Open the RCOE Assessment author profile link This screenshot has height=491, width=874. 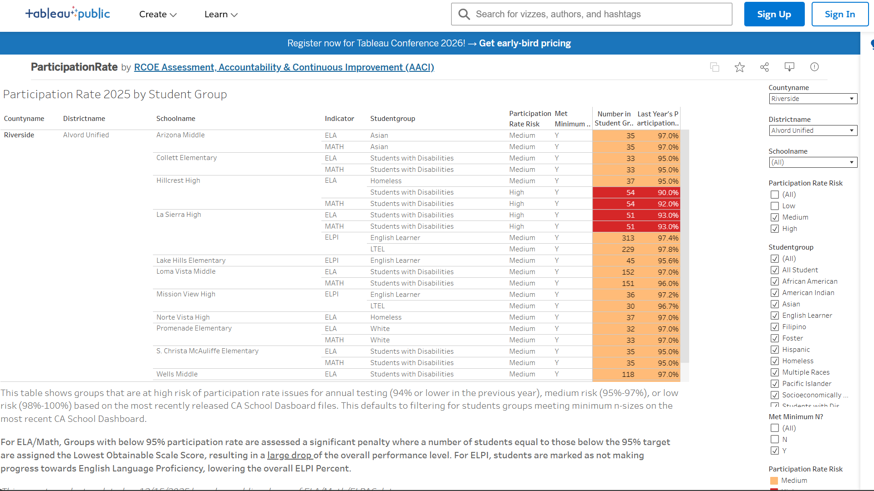click(284, 67)
